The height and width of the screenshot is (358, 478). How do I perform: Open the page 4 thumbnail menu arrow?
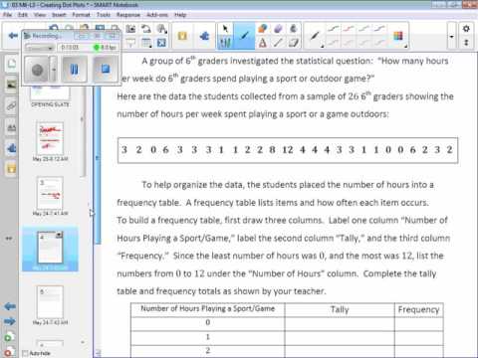[59, 235]
